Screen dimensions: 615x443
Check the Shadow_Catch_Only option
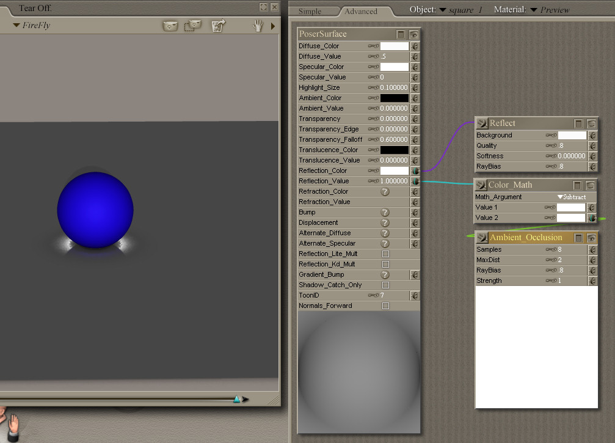tap(385, 285)
